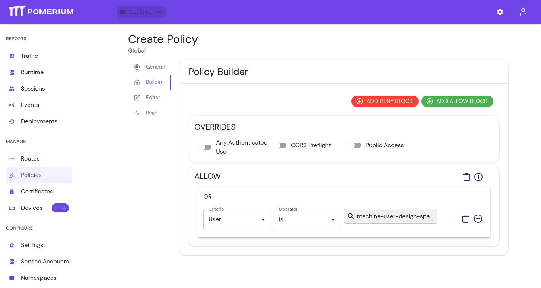The width and height of the screenshot is (541, 288).
Task: Click the ADD ALLOW BLOCK button
Action: pos(457,101)
